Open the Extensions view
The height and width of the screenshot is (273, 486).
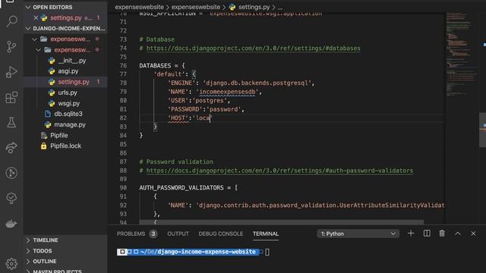[x=11, y=97]
